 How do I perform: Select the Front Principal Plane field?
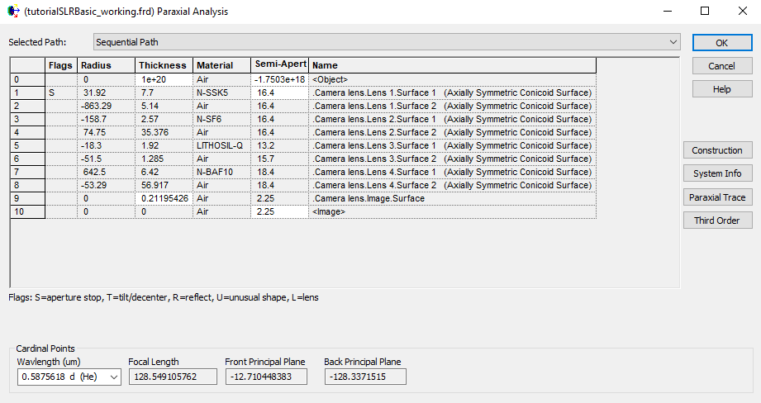tap(265, 377)
